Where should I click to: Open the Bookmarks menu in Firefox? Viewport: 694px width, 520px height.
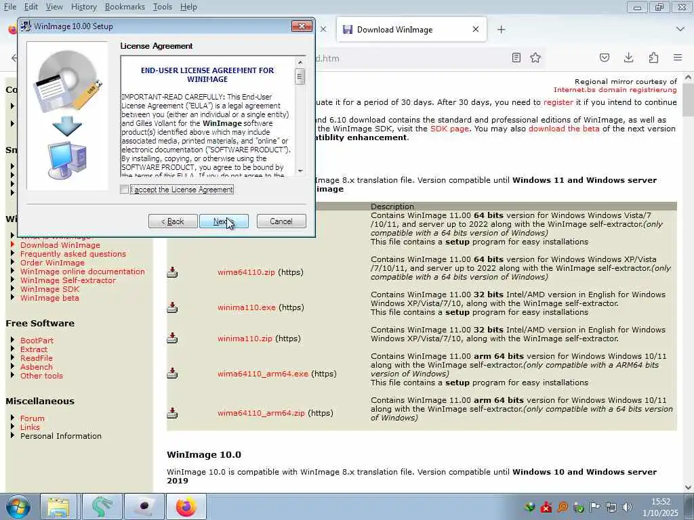coord(125,7)
